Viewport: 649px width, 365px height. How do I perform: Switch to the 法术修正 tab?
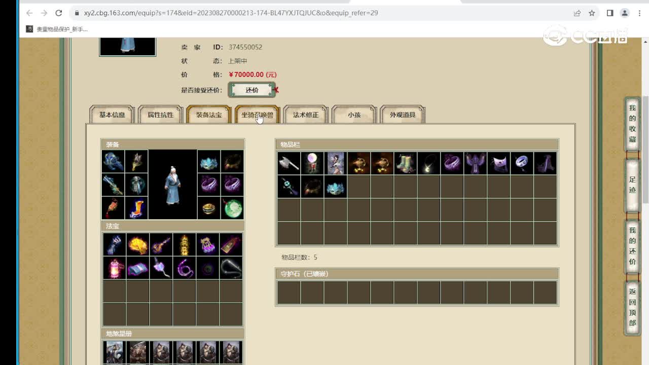click(306, 115)
